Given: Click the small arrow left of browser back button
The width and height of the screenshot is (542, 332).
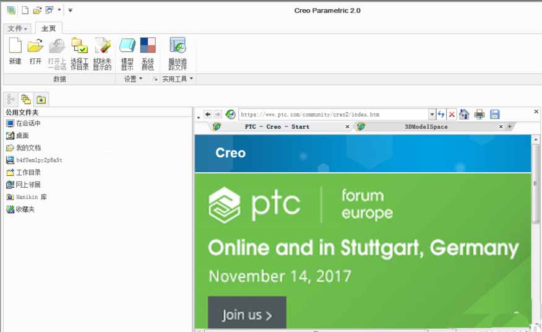Looking at the screenshot, I should 199,117.
